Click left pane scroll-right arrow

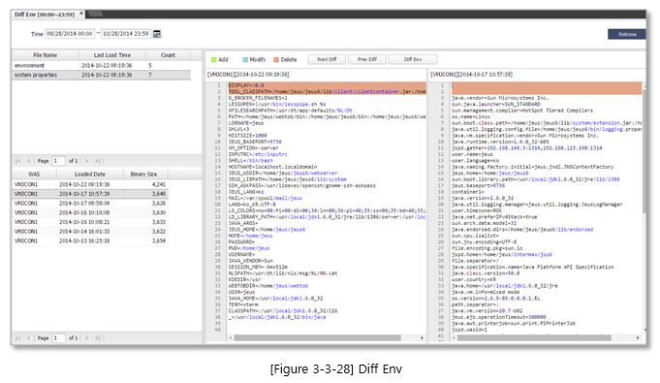[423, 338]
